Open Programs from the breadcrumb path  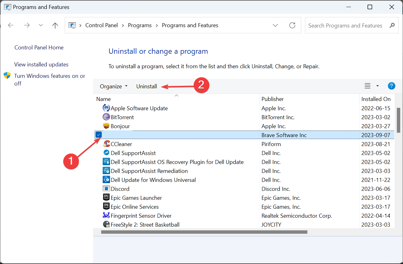point(140,25)
